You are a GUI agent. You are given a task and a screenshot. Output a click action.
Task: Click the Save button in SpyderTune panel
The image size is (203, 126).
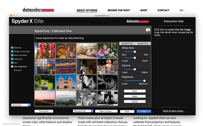pos(135,91)
